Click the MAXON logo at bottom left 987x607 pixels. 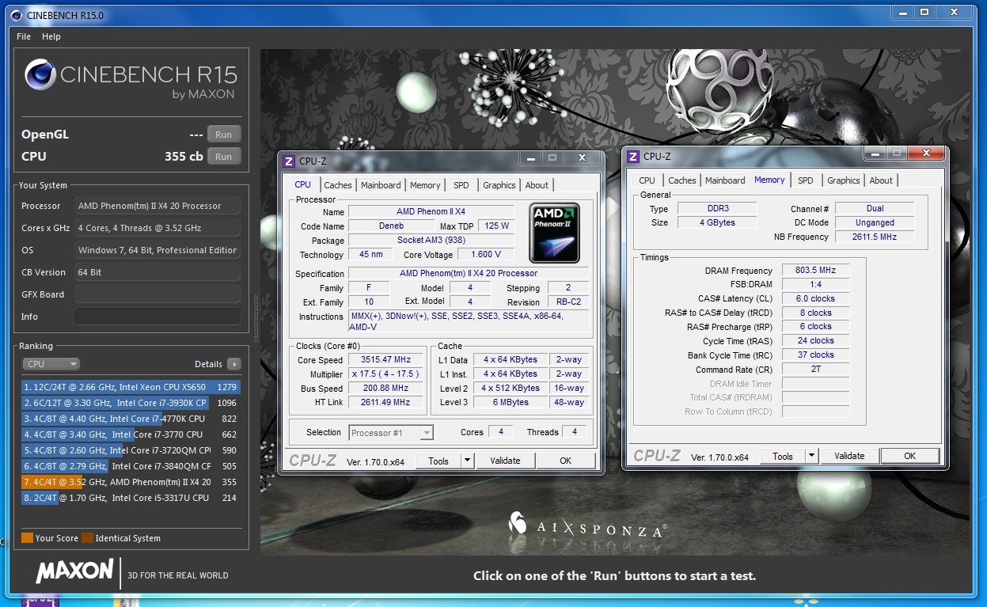pyautogui.click(x=74, y=571)
